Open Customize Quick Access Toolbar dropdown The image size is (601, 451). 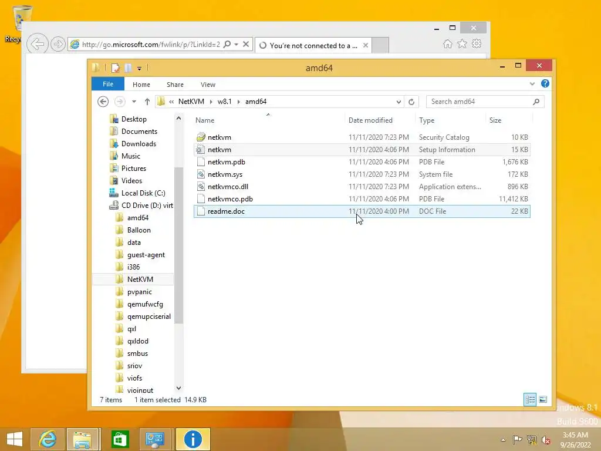point(139,68)
